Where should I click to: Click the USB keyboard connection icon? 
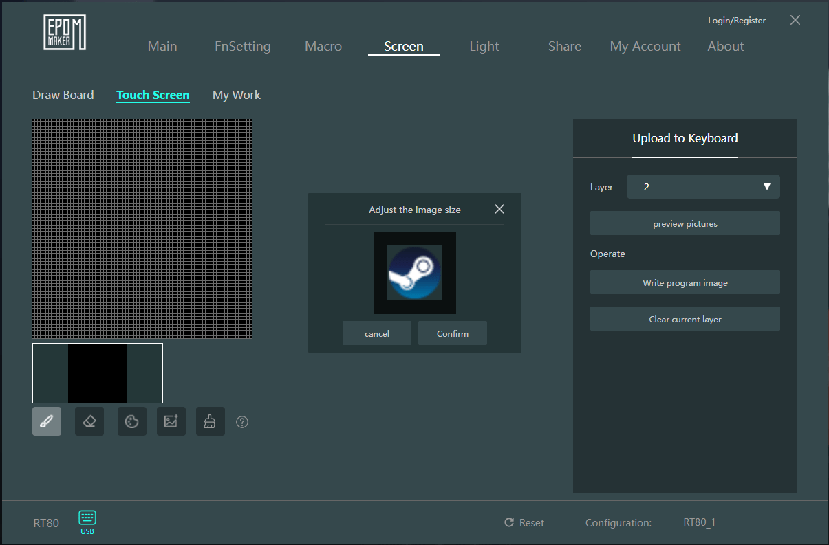click(87, 522)
